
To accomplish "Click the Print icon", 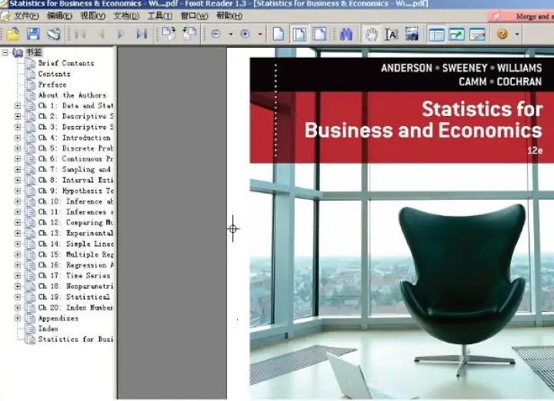I will (x=54, y=35).
